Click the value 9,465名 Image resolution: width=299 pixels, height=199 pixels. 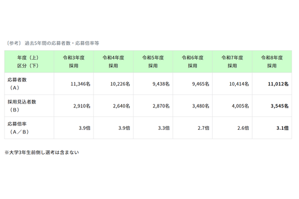pos(201,84)
